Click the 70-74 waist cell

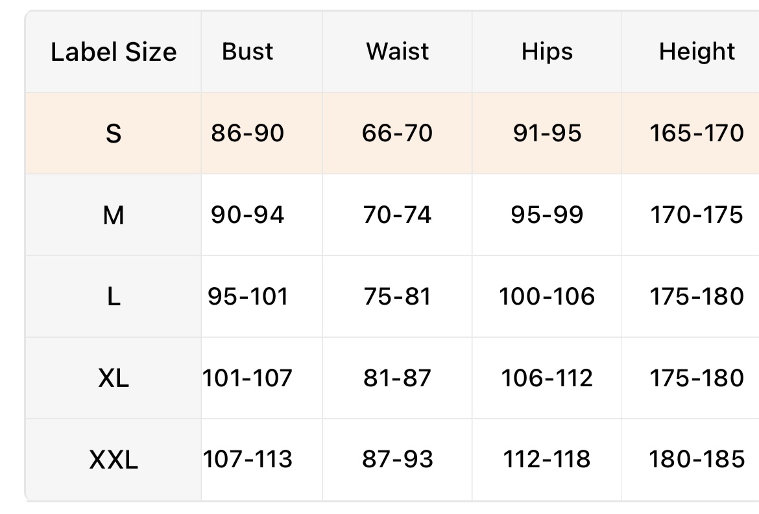(x=397, y=215)
